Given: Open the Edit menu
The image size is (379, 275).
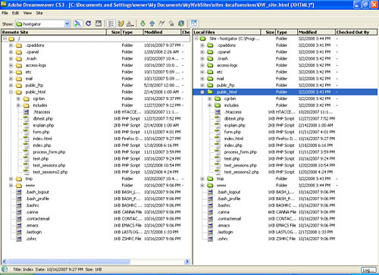Looking at the screenshot, I should point(16,13).
